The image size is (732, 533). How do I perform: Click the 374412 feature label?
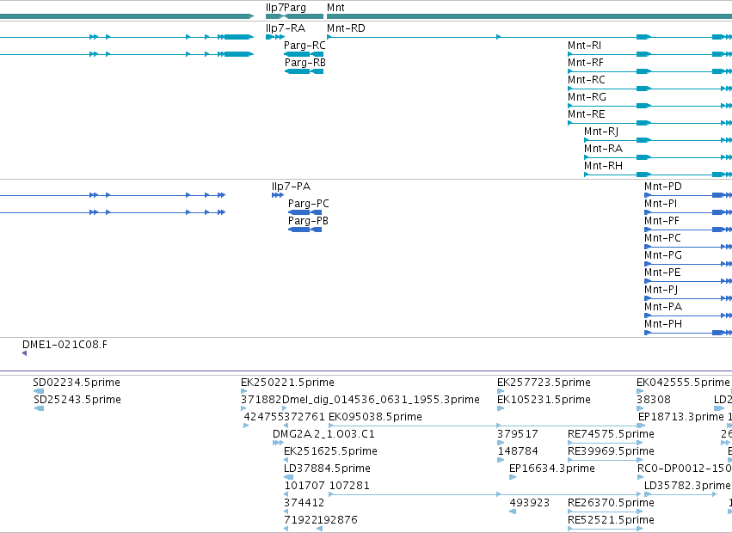click(x=304, y=504)
